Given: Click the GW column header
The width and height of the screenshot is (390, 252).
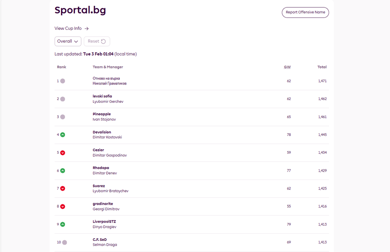Looking at the screenshot, I should click(287, 67).
